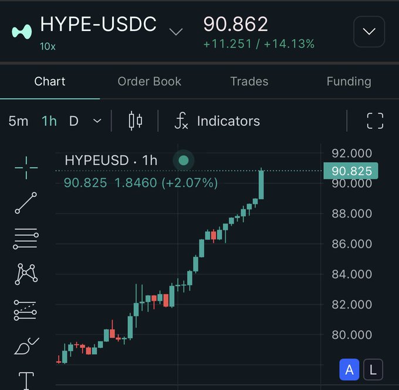Click the 90.825 current price label

(x=351, y=171)
